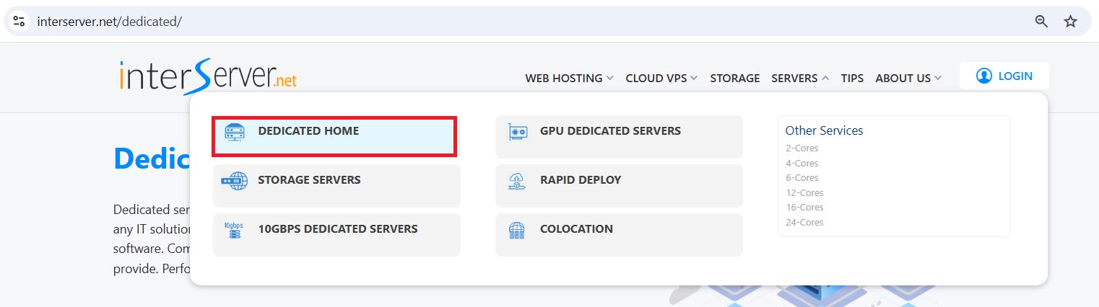Bookmark this page with the star icon
Screen dimensions: 1099x307
click(x=1070, y=22)
